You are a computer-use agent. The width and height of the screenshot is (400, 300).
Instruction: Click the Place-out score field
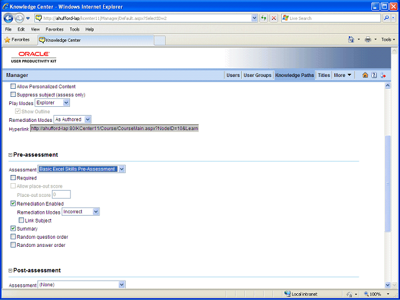61,194
